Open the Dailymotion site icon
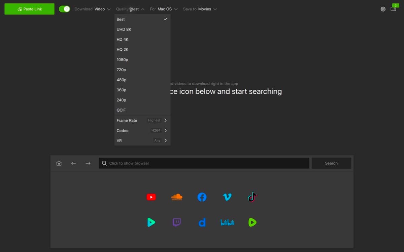 click(202, 222)
